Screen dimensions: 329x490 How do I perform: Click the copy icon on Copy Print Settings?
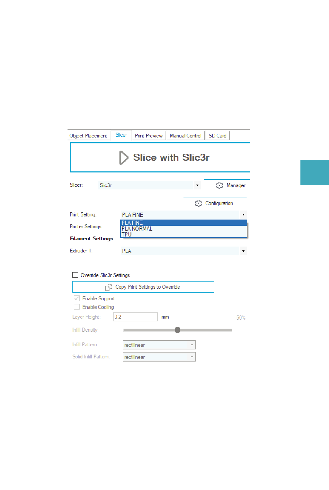pyautogui.click(x=108, y=287)
